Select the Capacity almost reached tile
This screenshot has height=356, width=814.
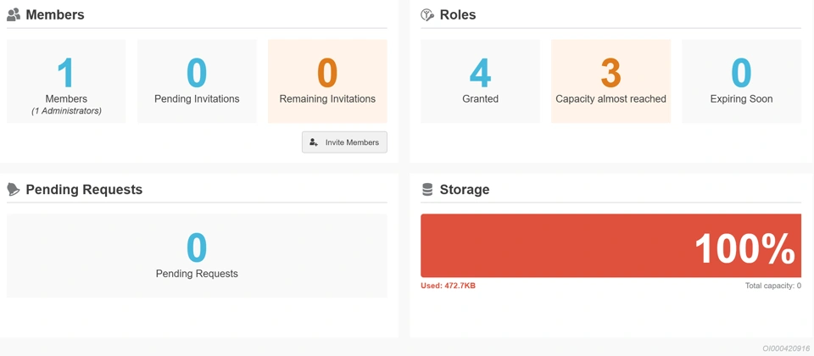[x=610, y=81]
